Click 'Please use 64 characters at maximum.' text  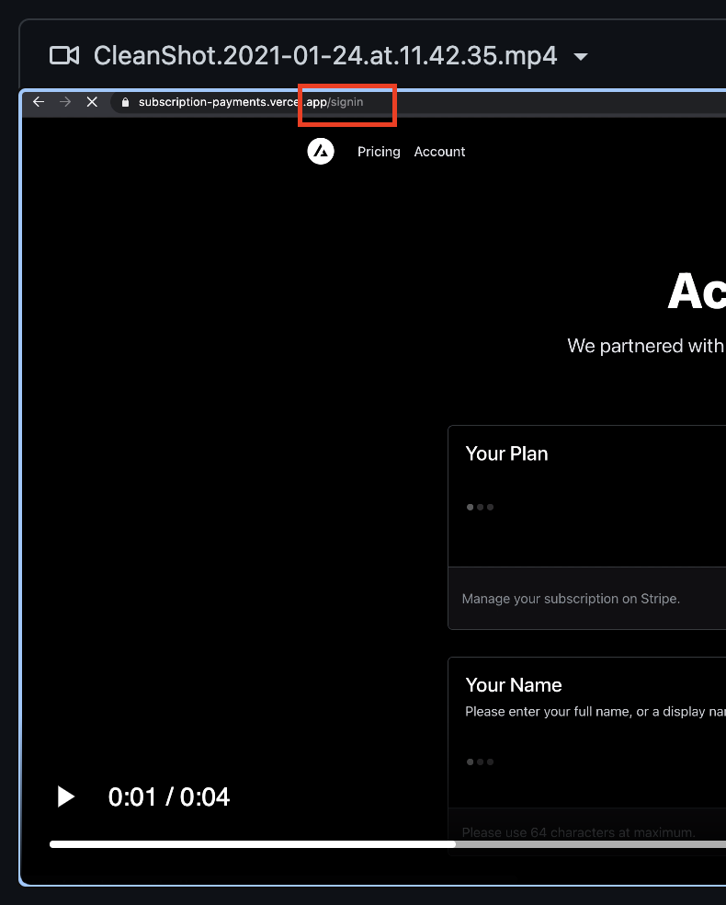(578, 832)
